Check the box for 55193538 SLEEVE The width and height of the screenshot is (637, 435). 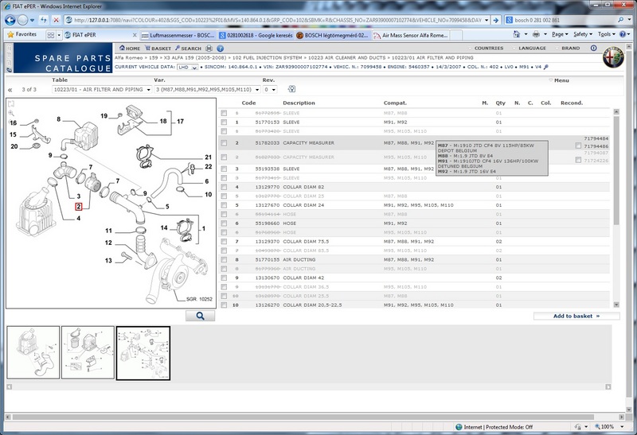click(x=224, y=169)
